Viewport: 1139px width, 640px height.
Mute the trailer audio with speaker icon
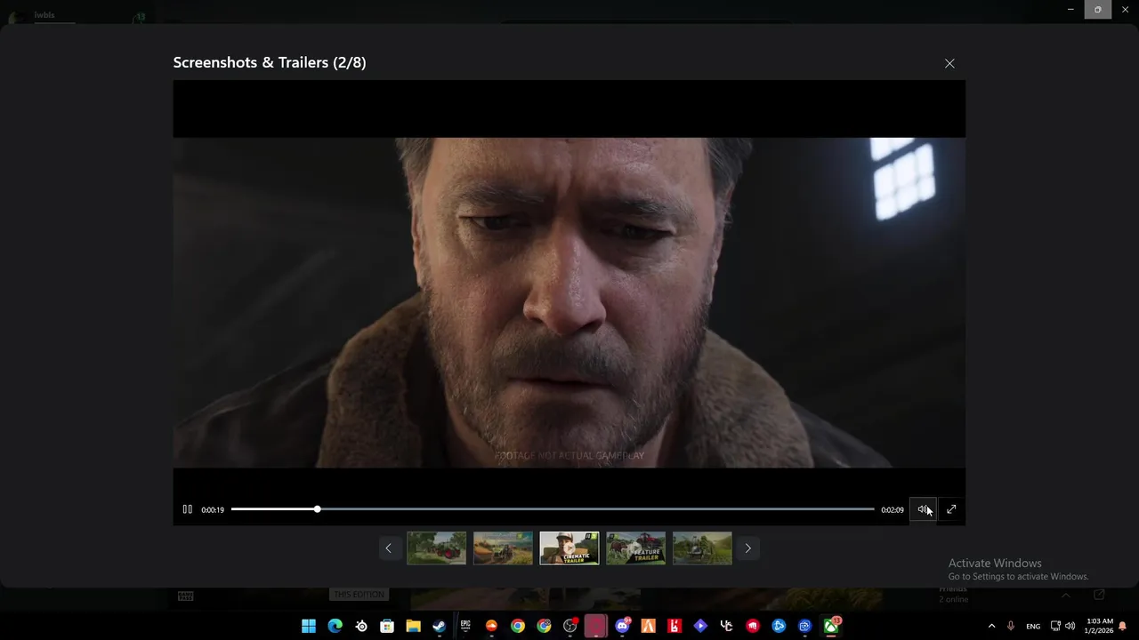(924, 509)
